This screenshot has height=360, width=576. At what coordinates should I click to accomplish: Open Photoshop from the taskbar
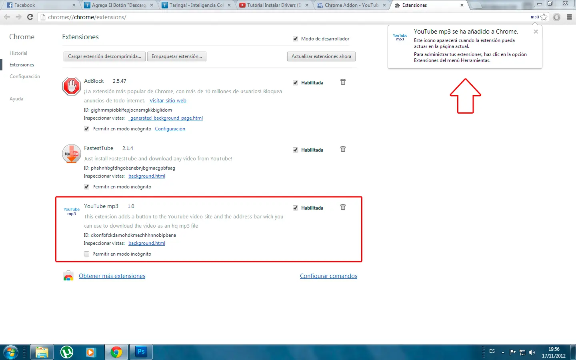point(141,352)
